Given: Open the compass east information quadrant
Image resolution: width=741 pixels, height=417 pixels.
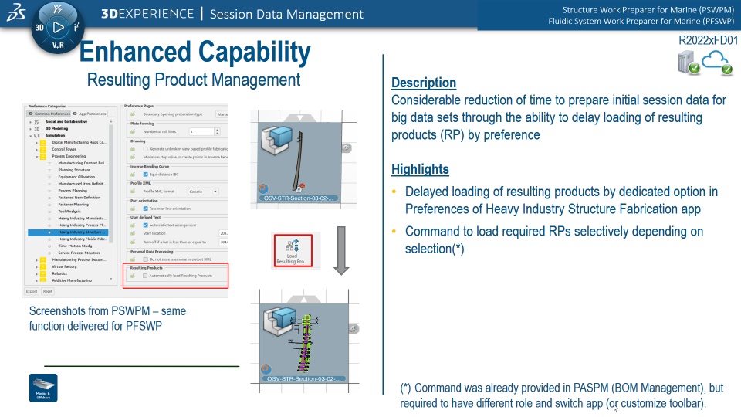Looking at the screenshot, I should (x=76, y=28).
